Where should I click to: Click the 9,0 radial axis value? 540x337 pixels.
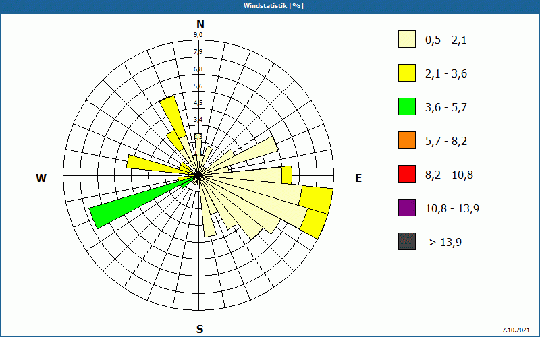click(198, 35)
